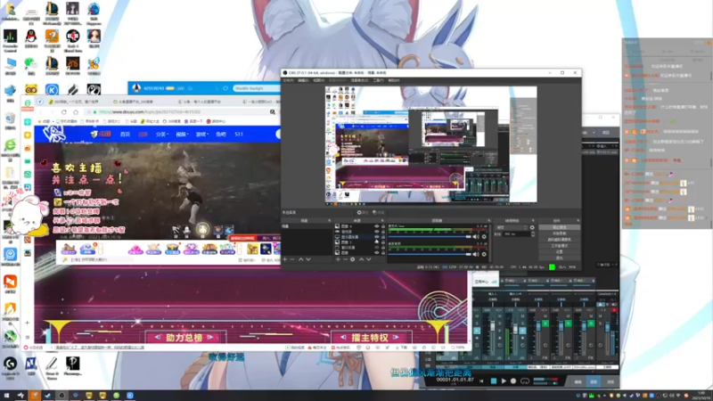
Task: Open 桌面音频 audio settings gear
Action: [484, 254]
